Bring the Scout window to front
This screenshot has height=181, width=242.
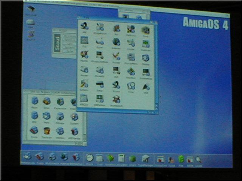[64, 43]
